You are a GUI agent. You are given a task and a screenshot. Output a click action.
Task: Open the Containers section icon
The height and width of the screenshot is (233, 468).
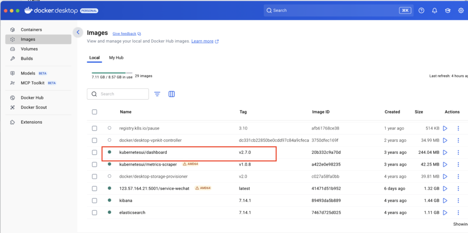(x=12, y=30)
